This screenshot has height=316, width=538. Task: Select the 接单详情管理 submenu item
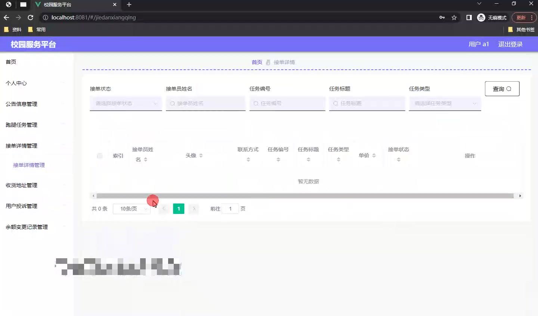(x=29, y=165)
